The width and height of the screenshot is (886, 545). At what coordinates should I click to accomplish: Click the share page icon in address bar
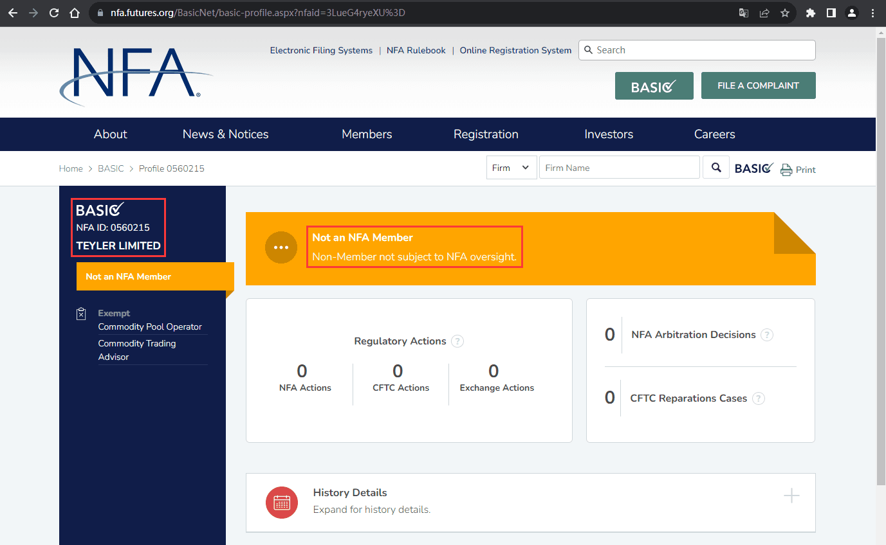pos(764,13)
